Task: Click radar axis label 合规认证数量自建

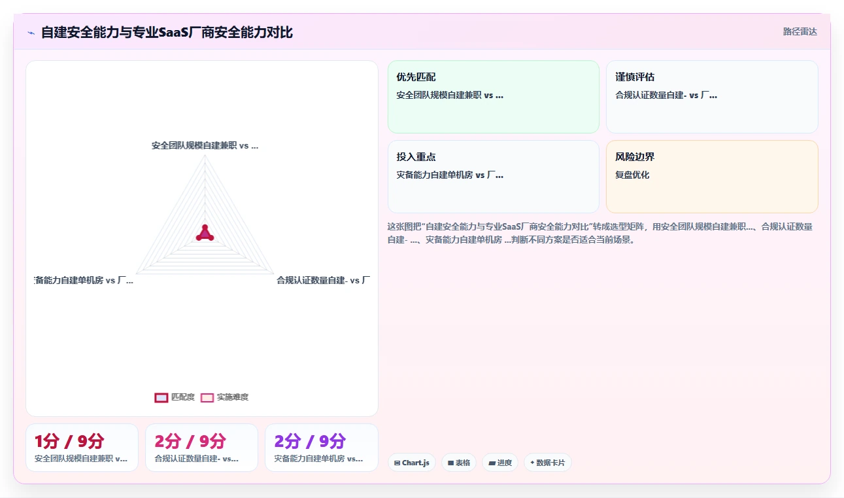Action: 323,280
